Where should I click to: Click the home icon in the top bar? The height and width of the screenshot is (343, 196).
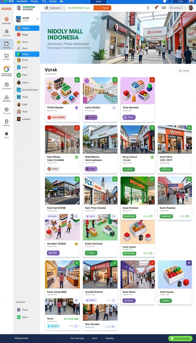pyautogui.click(x=148, y=8)
